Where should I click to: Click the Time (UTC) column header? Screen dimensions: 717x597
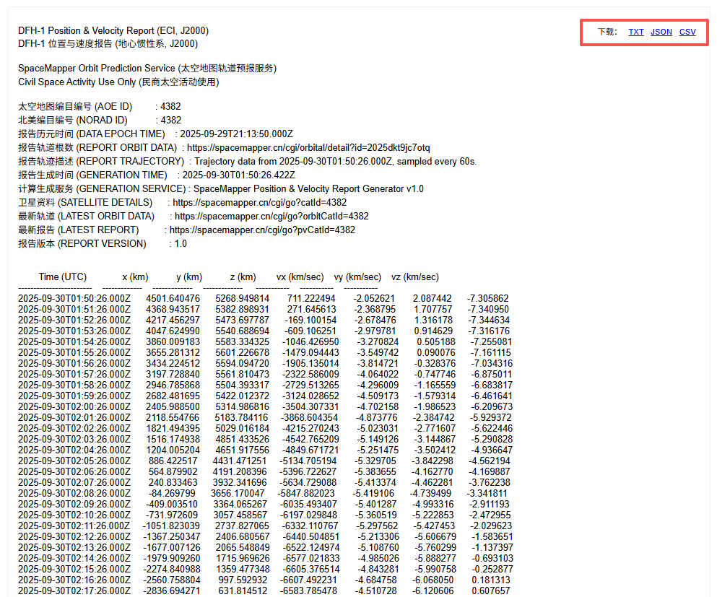[x=63, y=276]
